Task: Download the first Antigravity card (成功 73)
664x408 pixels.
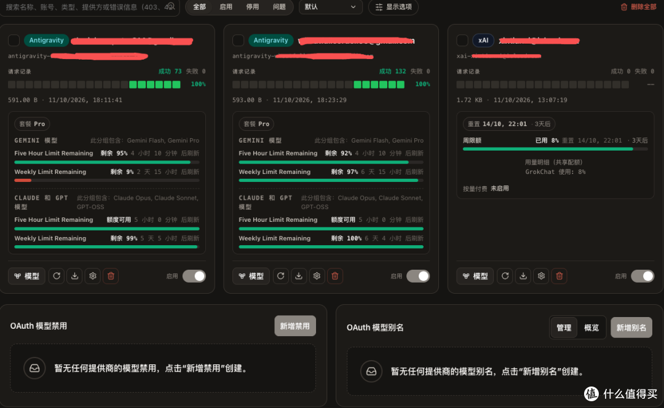Action: click(74, 276)
